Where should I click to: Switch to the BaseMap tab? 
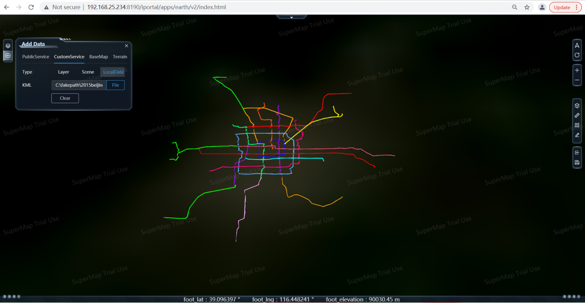(x=99, y=57)
